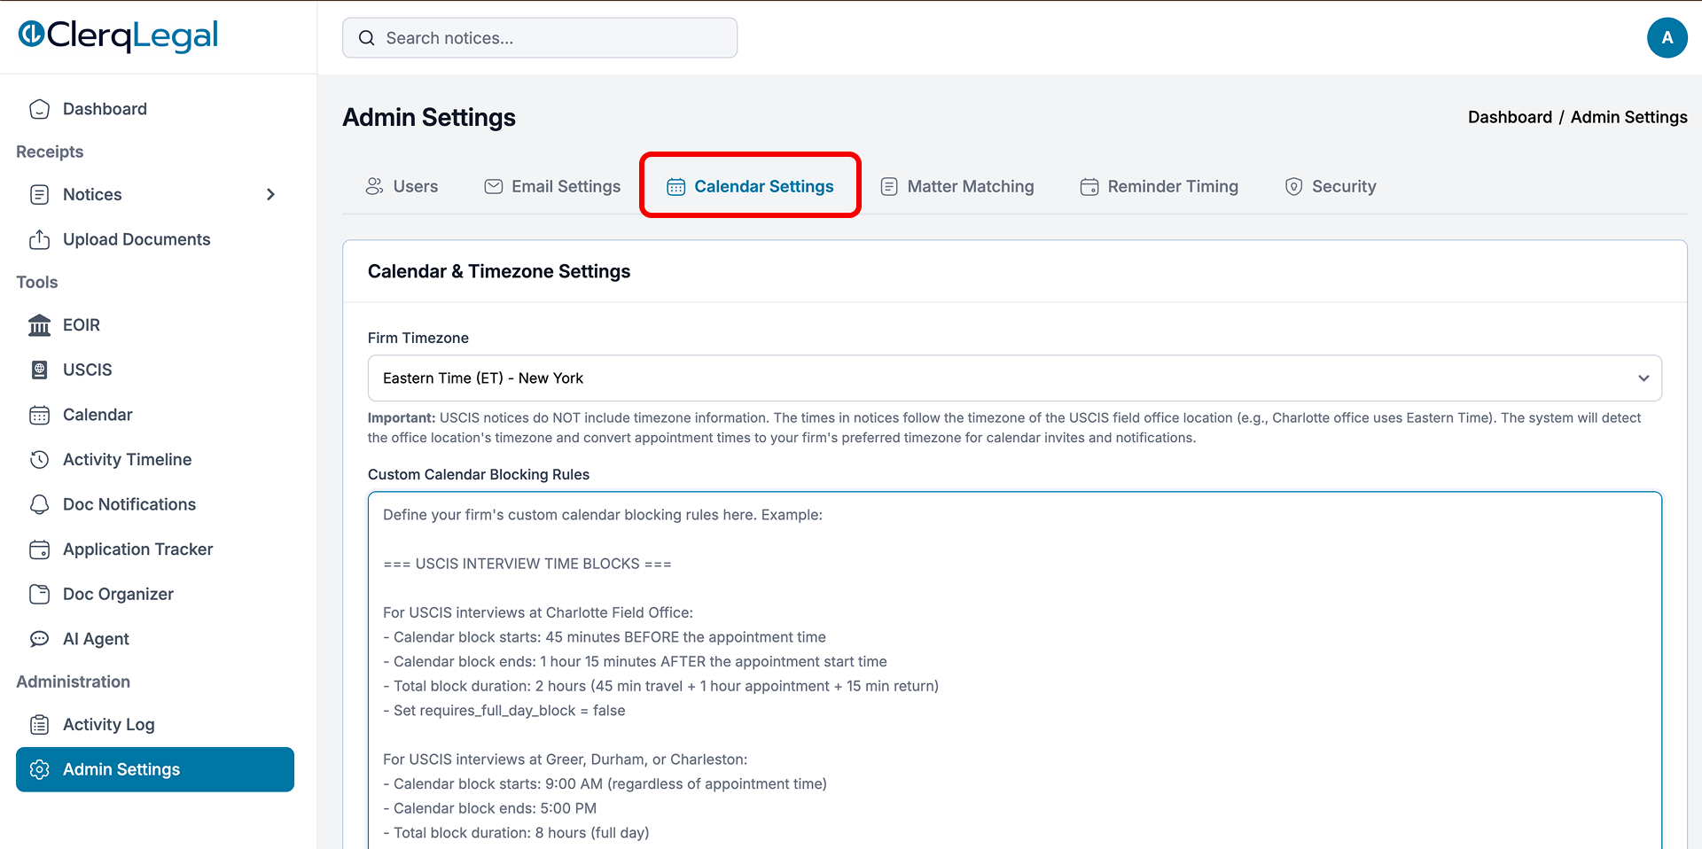Click the Firm Timezone label
This screenshot has width=1702, height=849.
pos(418,338)
